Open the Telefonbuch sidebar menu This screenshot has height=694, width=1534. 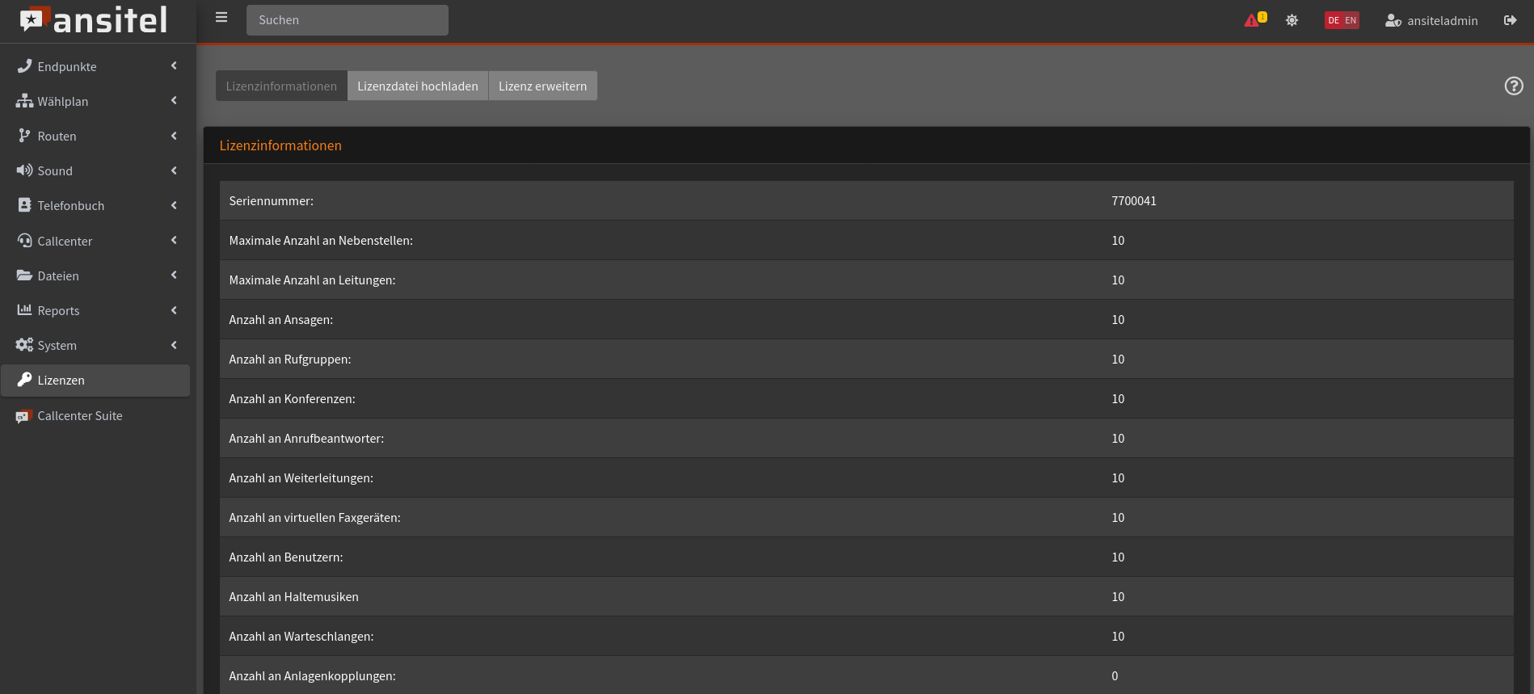(70, 206)
